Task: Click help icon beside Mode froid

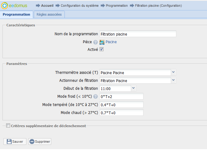Action: pyautogui.click(x=96, y=97)
